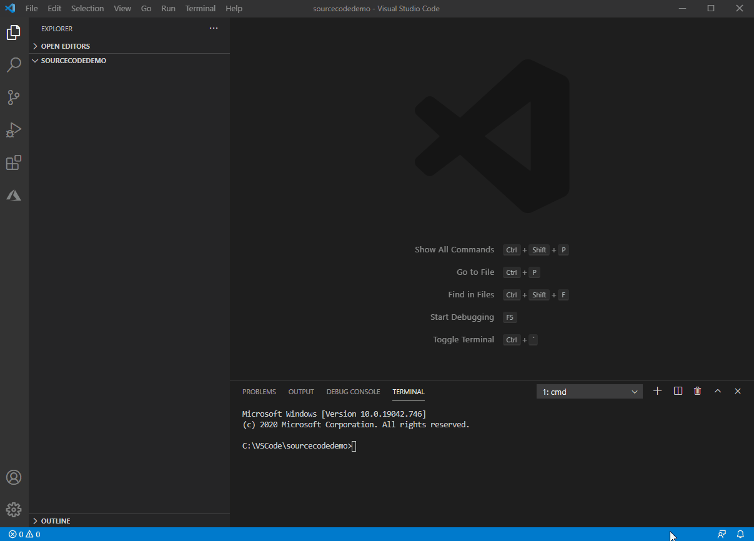
Task: Switch to the PROBLEMS tab
Action: (x=259, y=392)
